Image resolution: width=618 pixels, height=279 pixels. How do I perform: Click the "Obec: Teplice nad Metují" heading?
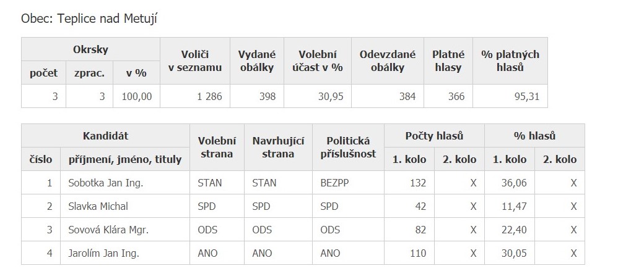[x=90, y=19]
